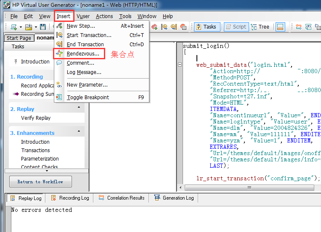Choose Start Transaction... menu entry
This screenshot has width=321, height=232.
(102, 35)
